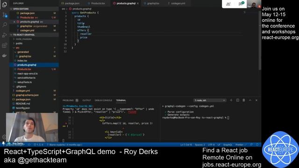The height and width of the screenshot is (168, 299).
Task: Open tsconfig.json file
Action: click(23, 108)
